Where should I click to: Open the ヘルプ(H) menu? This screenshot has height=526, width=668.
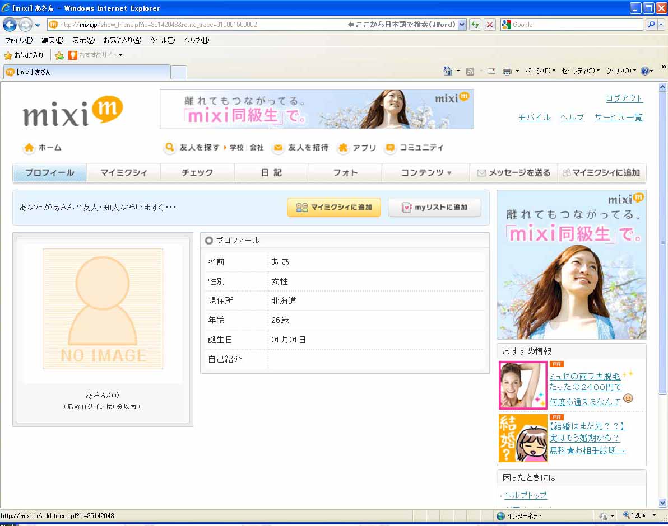point(196,40)
